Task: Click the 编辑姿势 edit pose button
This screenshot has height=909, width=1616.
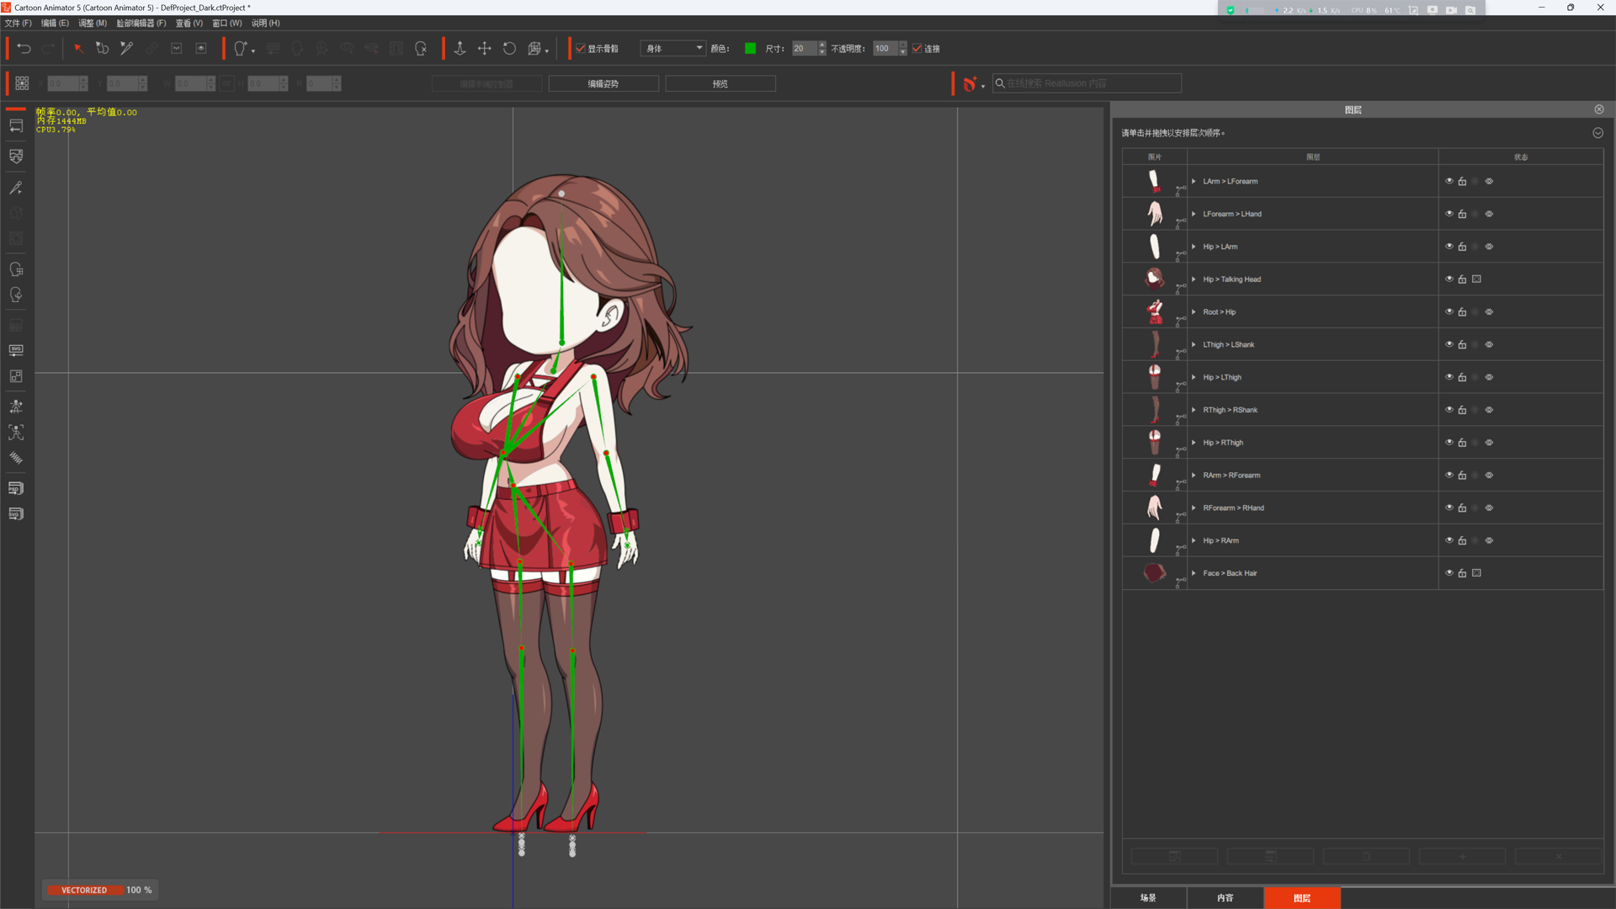Action: pyautogui.click(x=603, y=83)
